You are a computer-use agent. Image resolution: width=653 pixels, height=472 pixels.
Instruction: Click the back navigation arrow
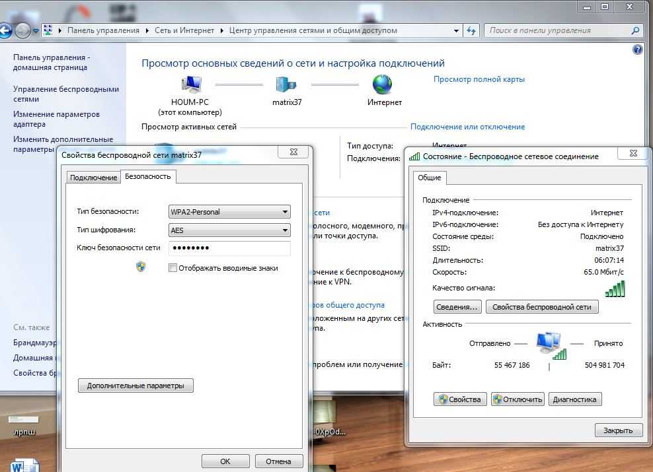tap(5, 30)
